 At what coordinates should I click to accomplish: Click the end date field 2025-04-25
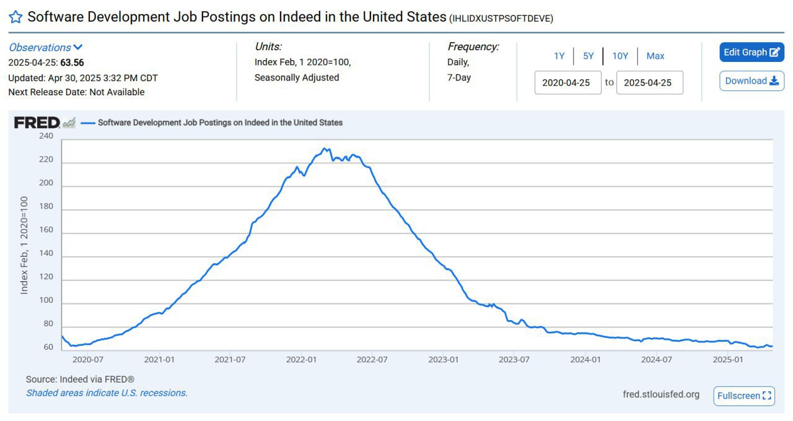tap(650, 82)
